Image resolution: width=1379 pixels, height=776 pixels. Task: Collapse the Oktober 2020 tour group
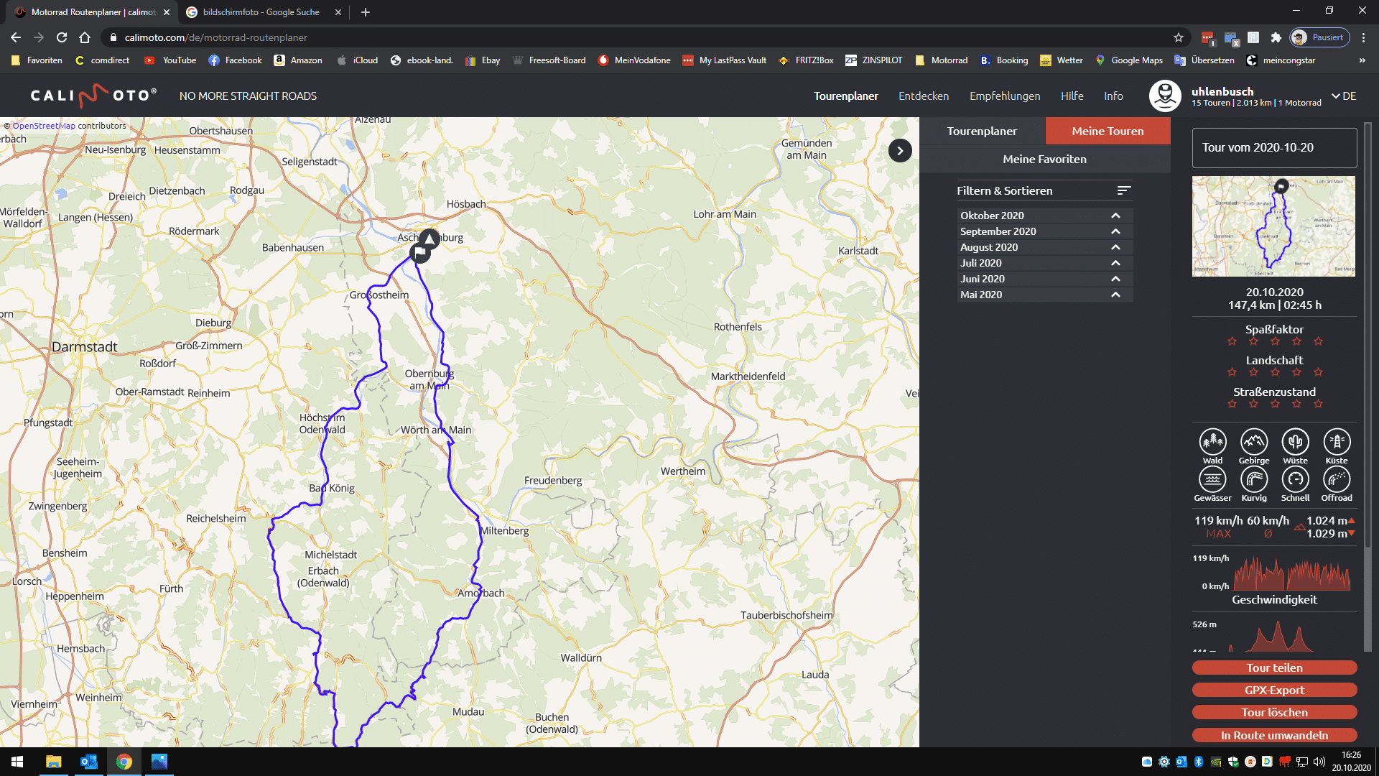(x=1115, y=216)
